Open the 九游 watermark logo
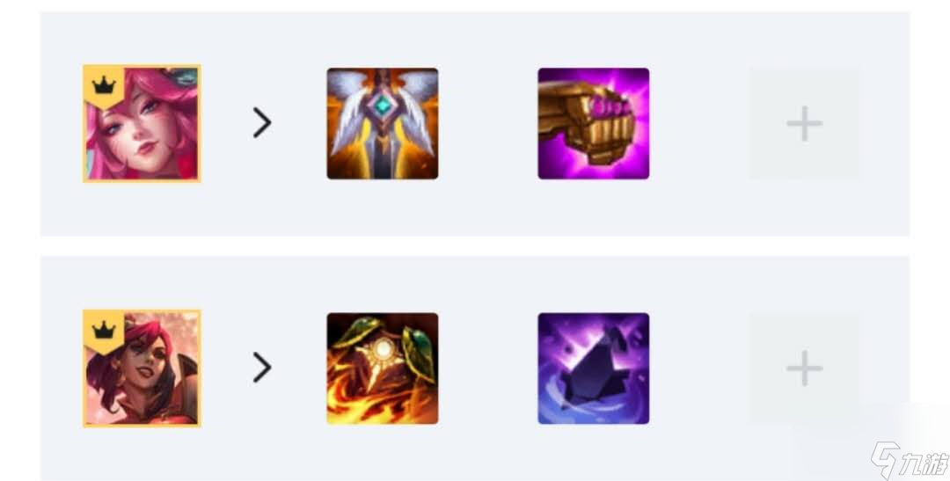 (x=885, y=461)
